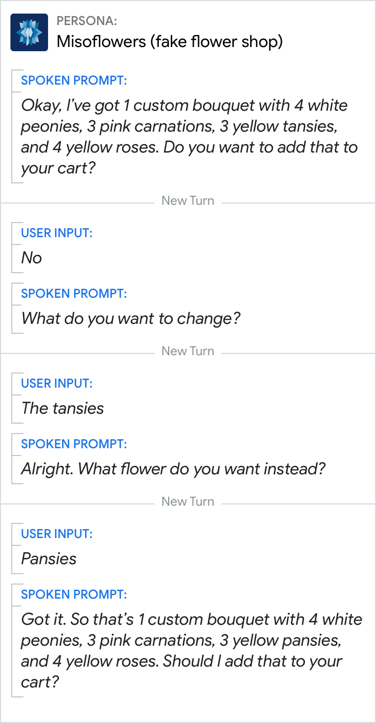This screenshot has height=723, width=376.
Task: Click the New Turn divider before user input "No"
Action: (187, 201)
